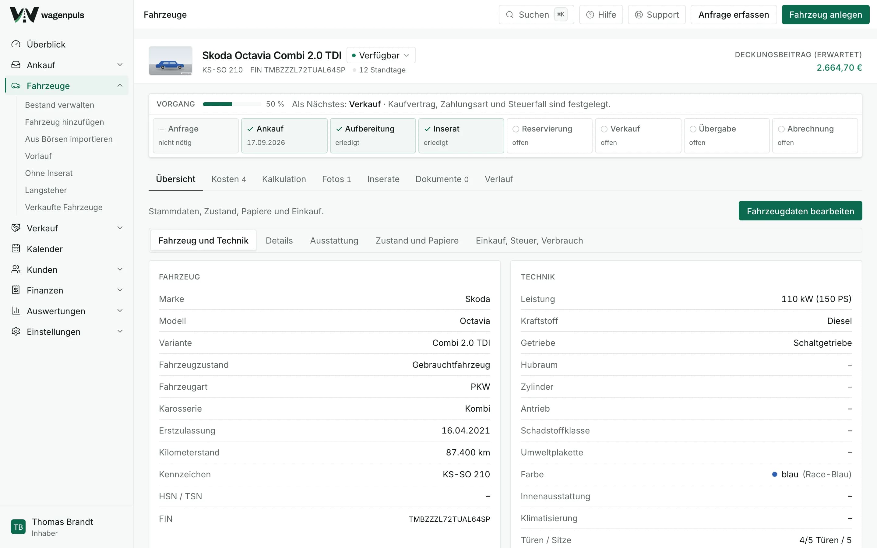877x548 pixels.
Task: Click the wagenpuls logo
Action: click(x=47, y=15)
